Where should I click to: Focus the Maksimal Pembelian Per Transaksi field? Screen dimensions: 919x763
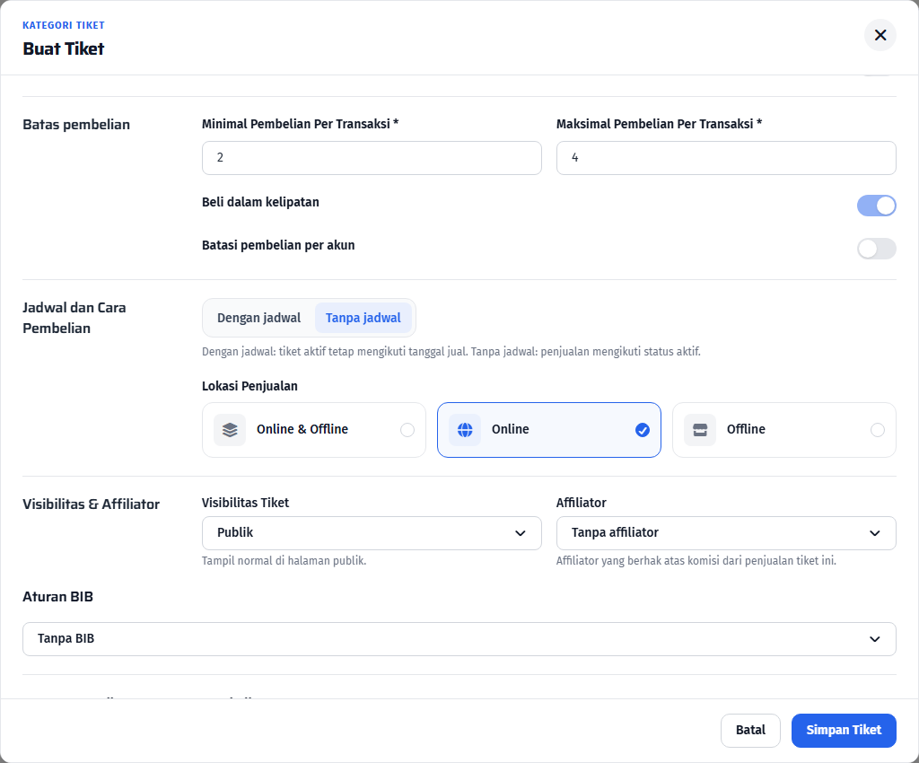(726, 158)
